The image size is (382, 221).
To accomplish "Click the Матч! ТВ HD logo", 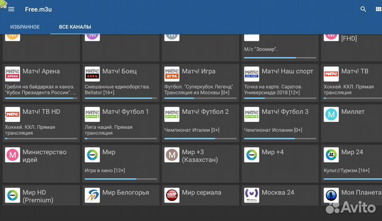I will [x=12, y=114].
